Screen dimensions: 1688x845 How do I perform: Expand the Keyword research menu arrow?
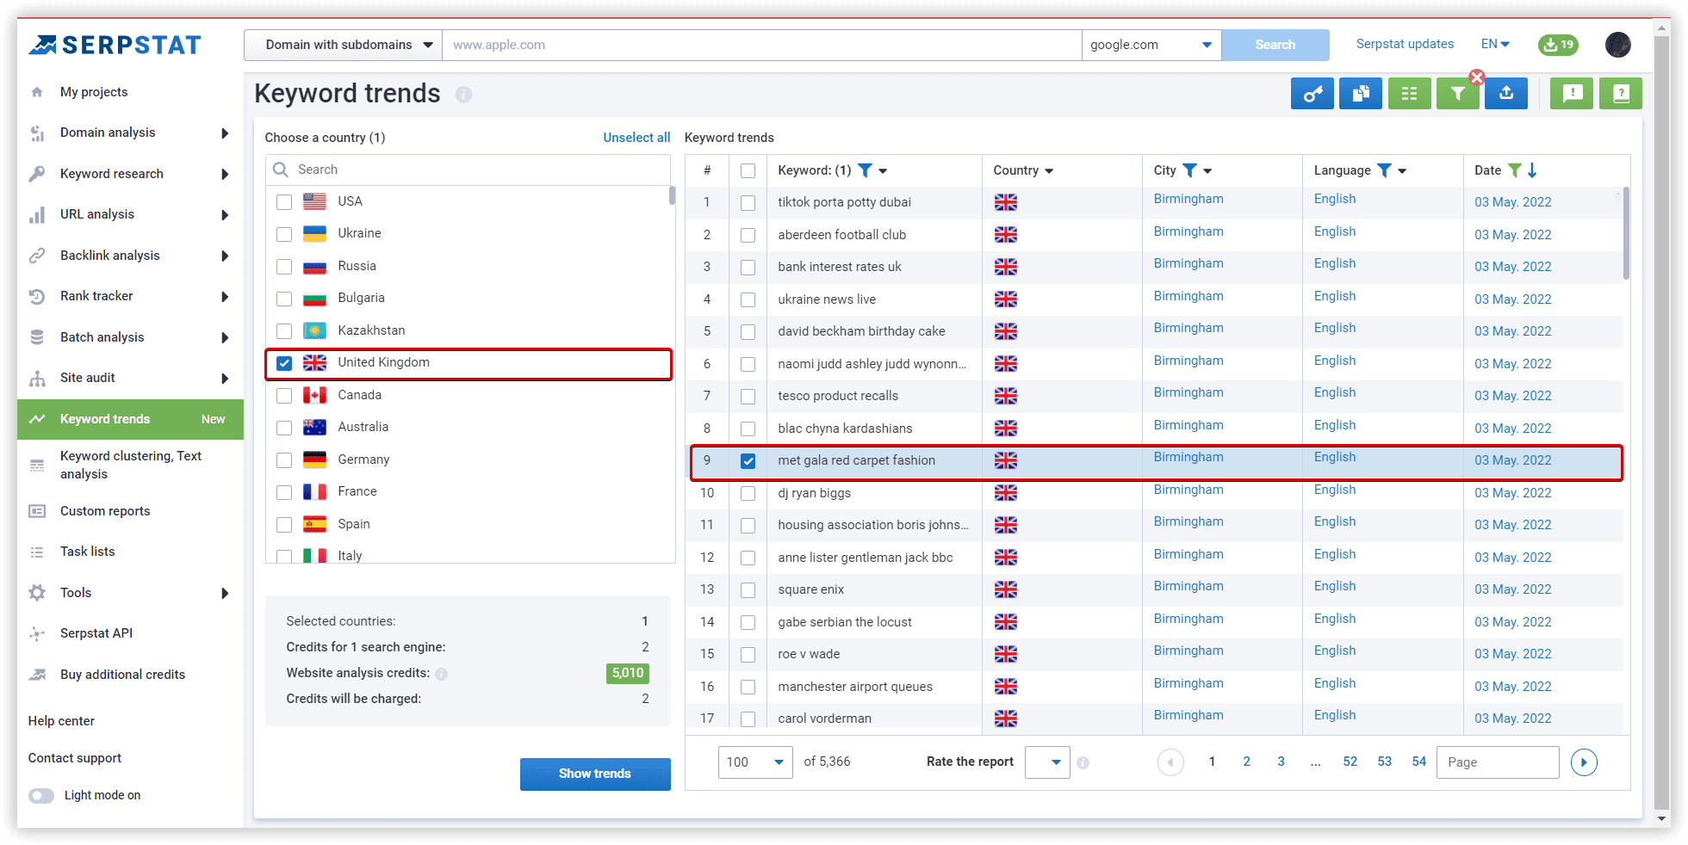225,175
